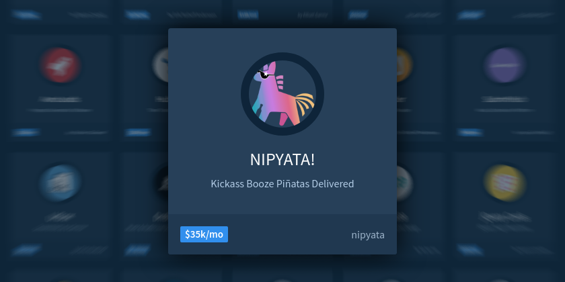Select the blurred red circular logo
The height and width of the screenshot is (282, 565).
tap(60, 65)
